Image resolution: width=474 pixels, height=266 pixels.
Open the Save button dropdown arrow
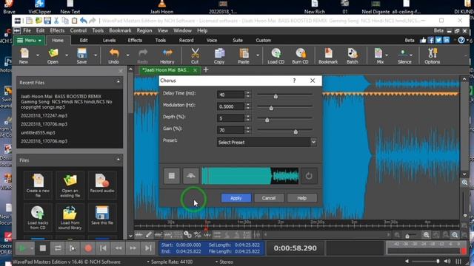[x=96, y=55]
